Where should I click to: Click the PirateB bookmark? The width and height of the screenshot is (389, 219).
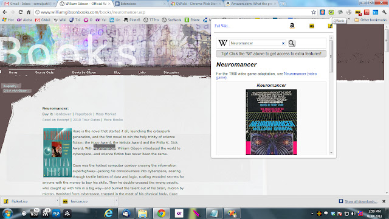click(132, 20)
